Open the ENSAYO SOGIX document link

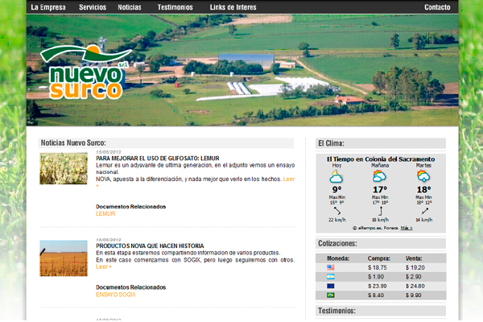coord(115,295)
